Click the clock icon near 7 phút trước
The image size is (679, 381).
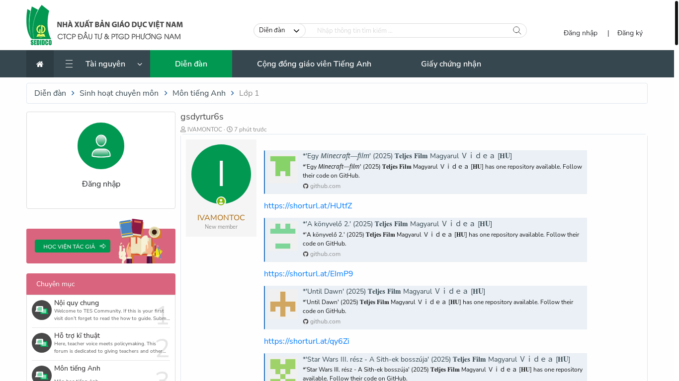[x=230, y=129]
